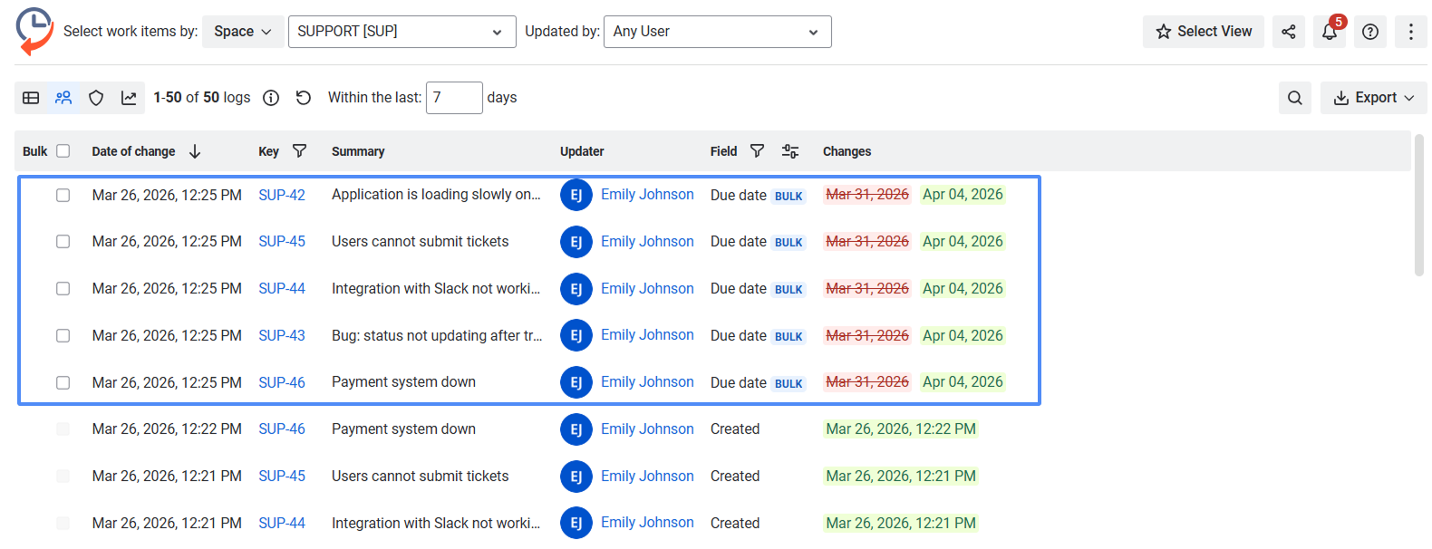Switch to users grouped view icon
The height and width of the screenshot is (549, 1432).
pyautogui.click(x=63, y=98)
